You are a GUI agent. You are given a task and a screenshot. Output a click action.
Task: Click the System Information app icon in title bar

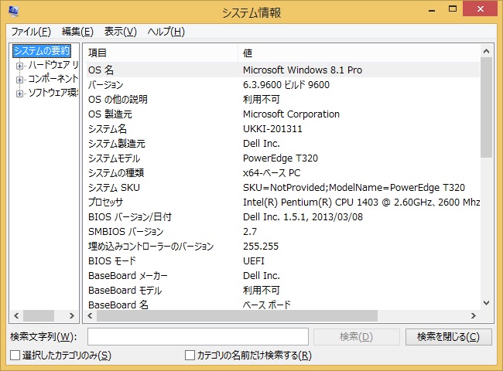[13, 12]
